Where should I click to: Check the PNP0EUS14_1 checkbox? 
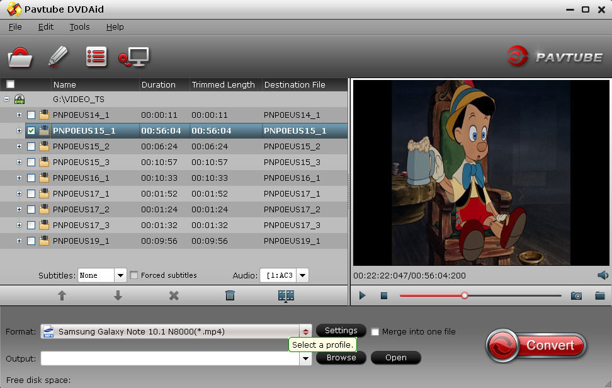[31, 115]
